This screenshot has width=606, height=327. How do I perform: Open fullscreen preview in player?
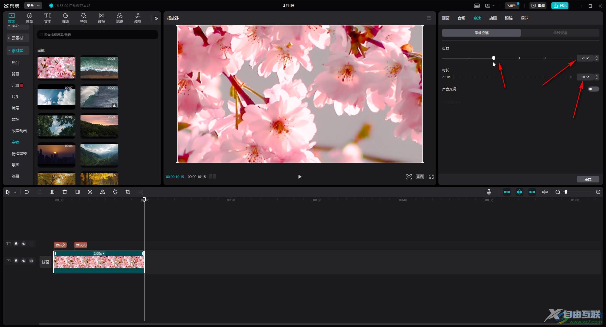(x=431, y=177)
